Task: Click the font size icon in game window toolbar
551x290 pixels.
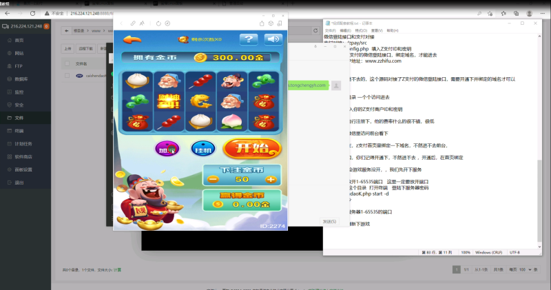Action: 142,23
